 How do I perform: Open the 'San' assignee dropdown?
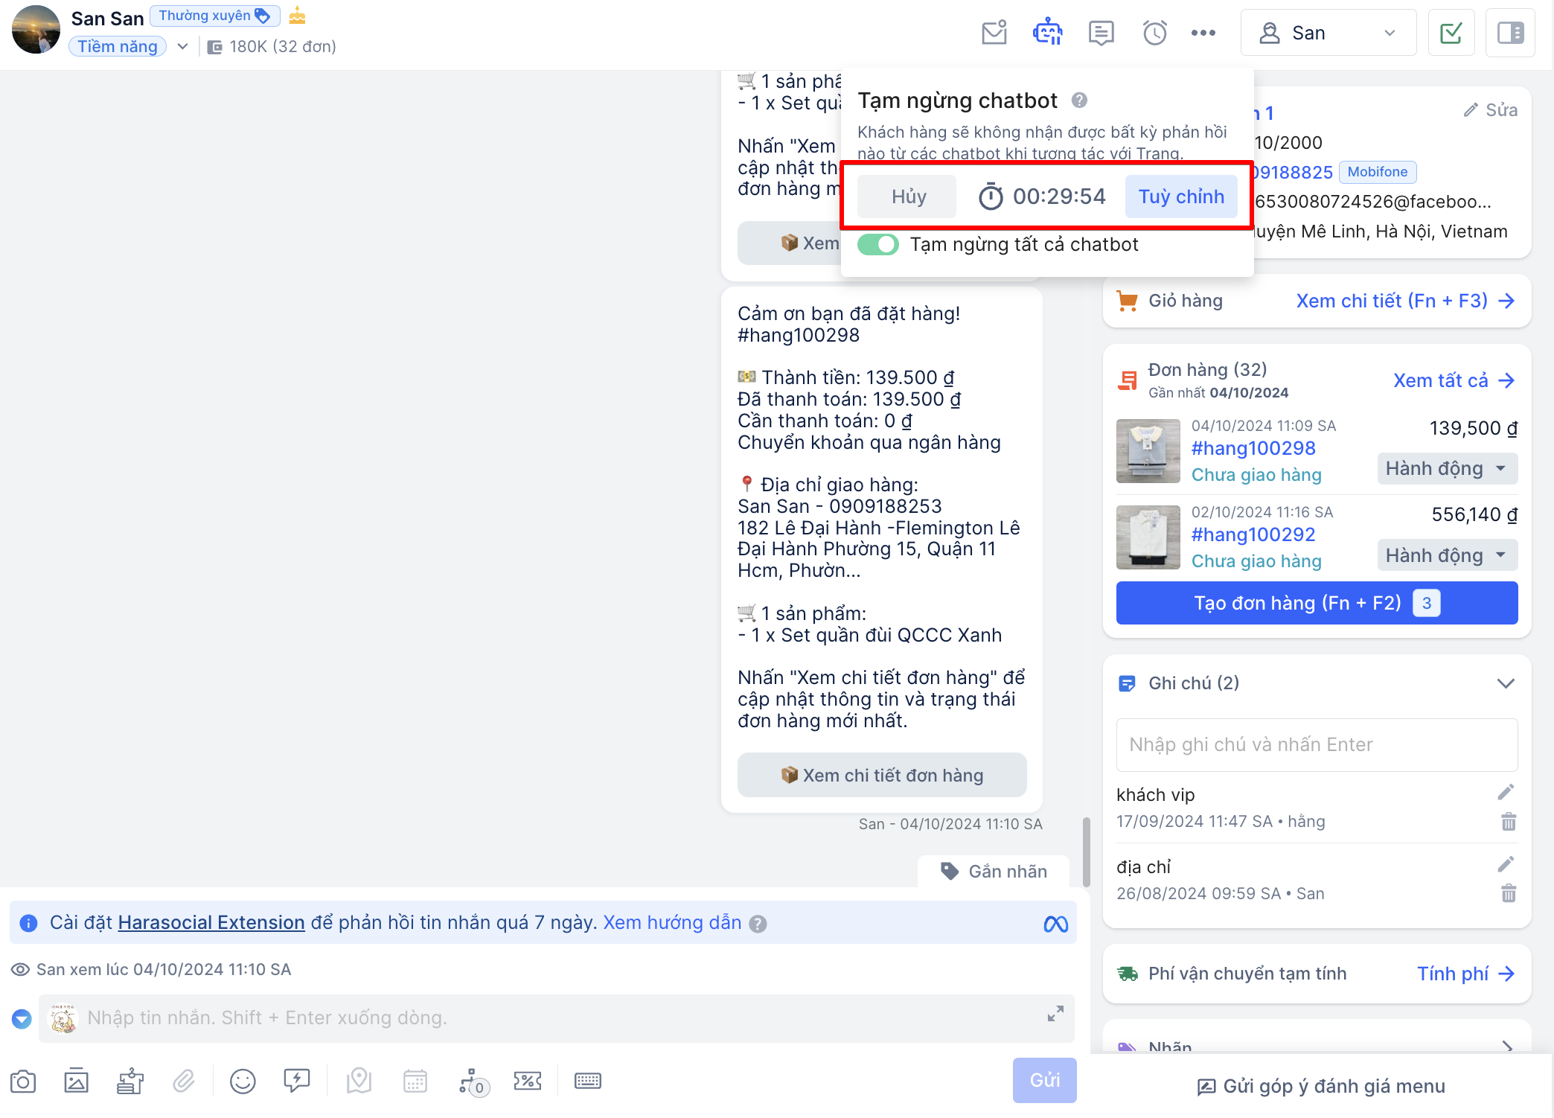click(1328, 33)
